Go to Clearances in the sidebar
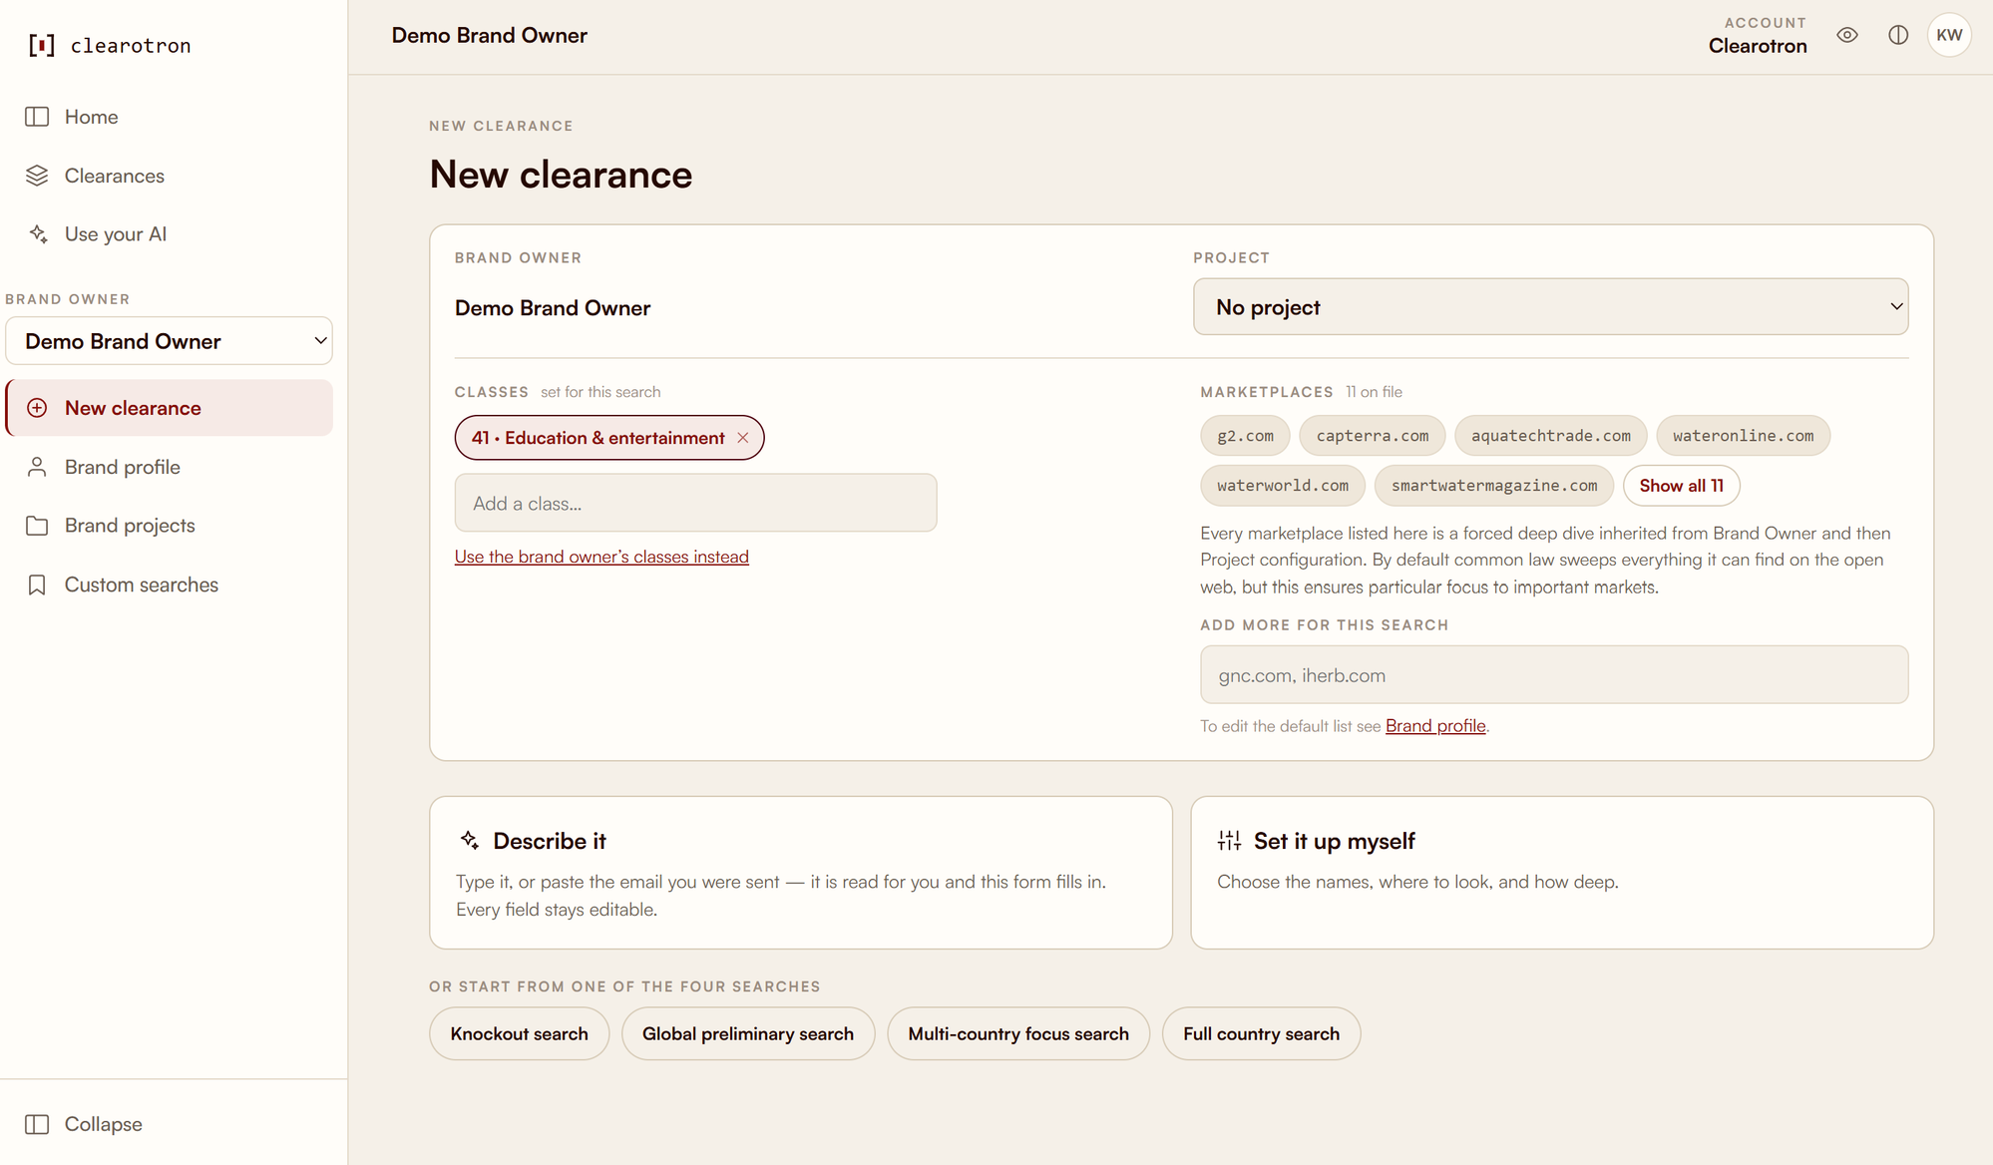The width and height of the screenshot is (1993, 1165). [x=169, y=176]
